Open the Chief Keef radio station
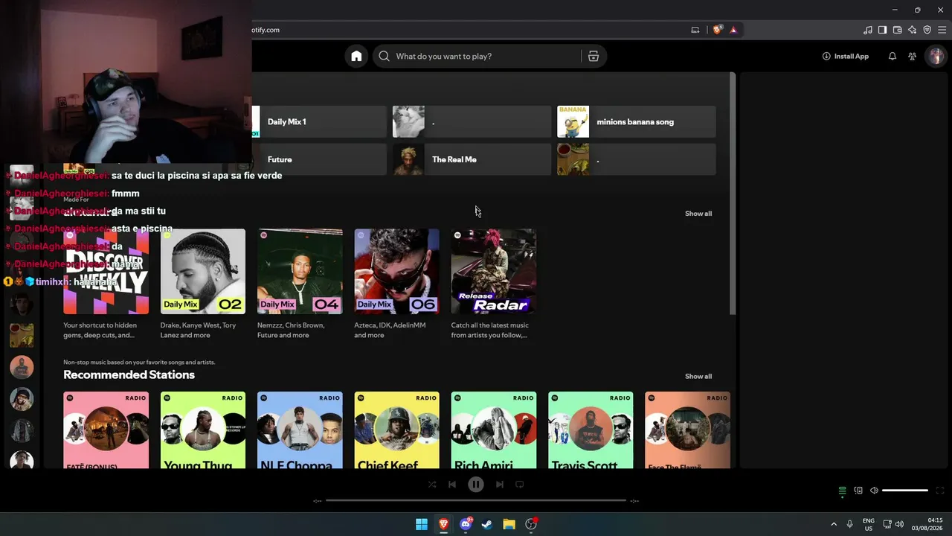 click(396, 430)
